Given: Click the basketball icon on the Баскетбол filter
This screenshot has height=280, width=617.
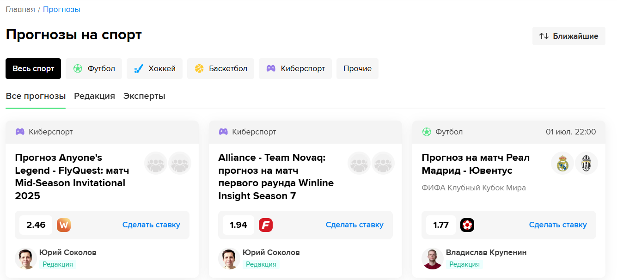Looking at the screenshot, I should [198, 68].
